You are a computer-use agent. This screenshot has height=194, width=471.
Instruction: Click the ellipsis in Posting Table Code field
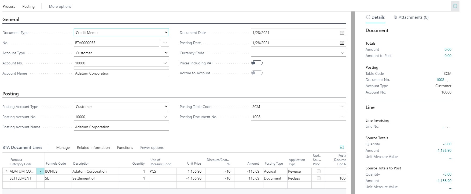pos(343,107)
